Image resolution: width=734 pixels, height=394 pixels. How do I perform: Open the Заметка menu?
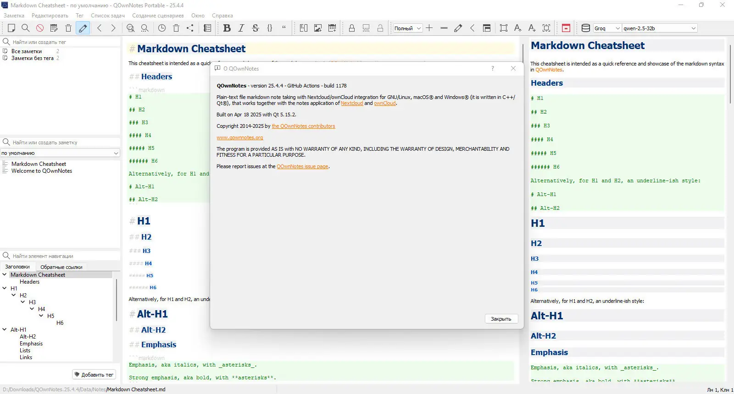point(14,16)
